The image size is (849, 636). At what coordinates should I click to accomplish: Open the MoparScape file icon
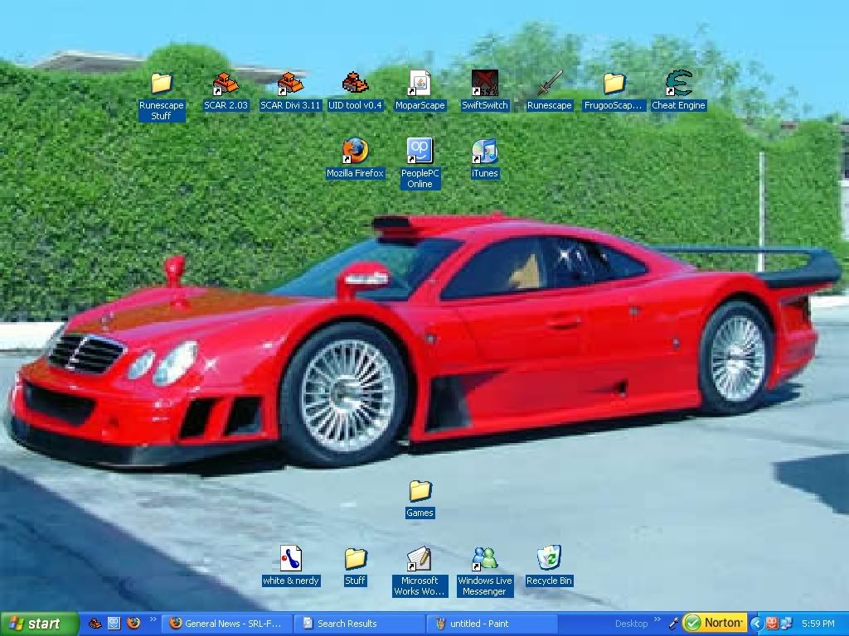click(x=420, y=84)
